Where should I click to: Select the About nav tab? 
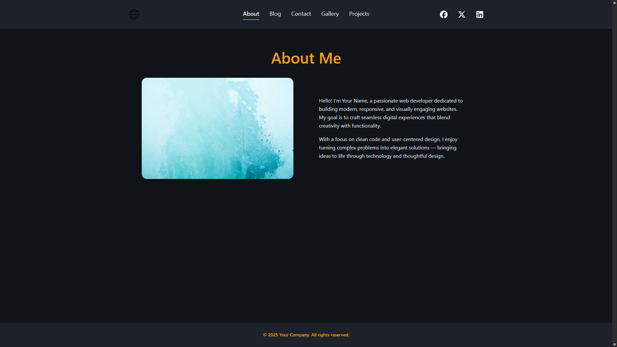(251, 14)
